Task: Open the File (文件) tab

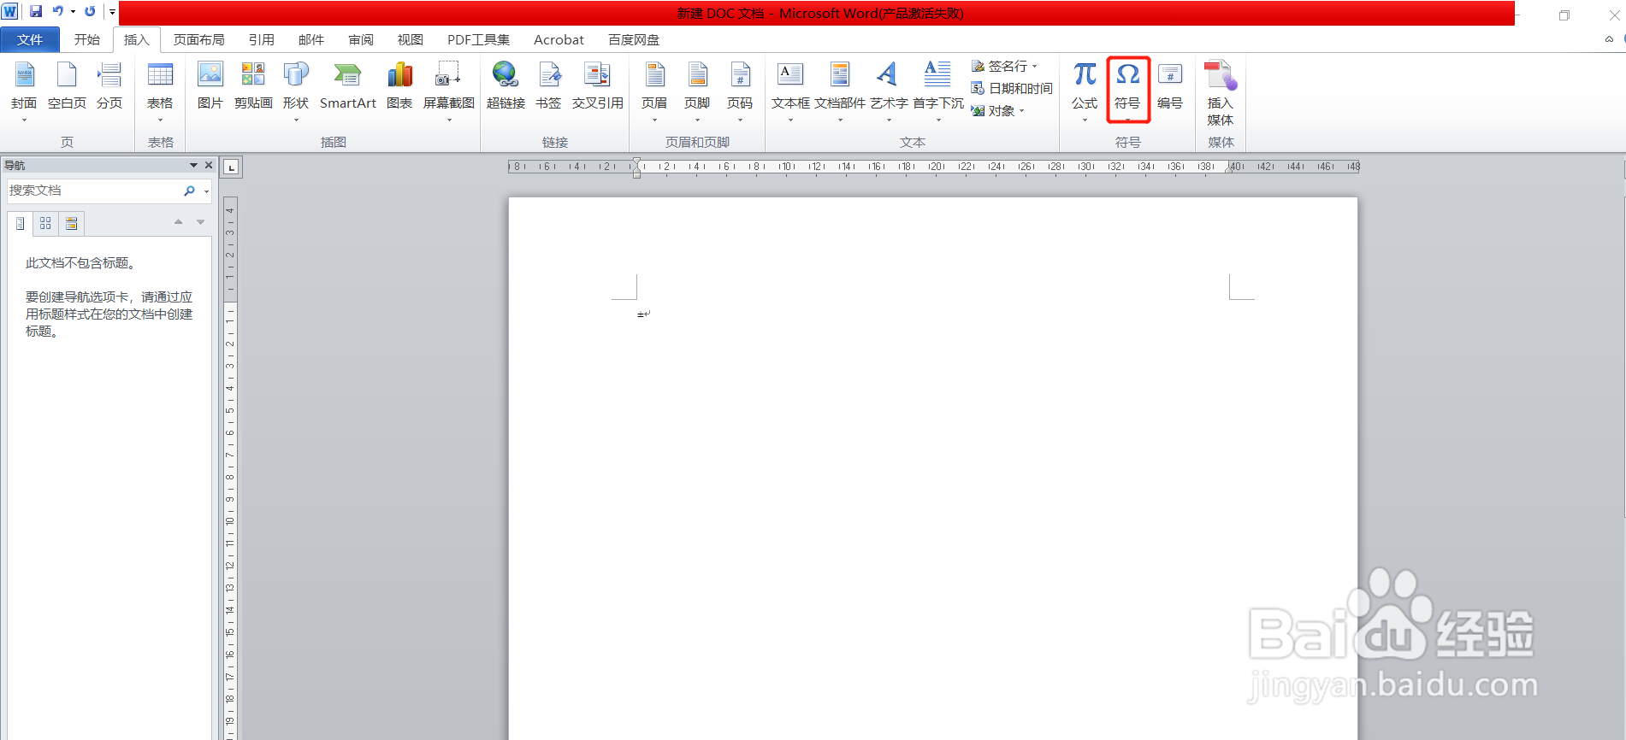Action: click(30, 39)
